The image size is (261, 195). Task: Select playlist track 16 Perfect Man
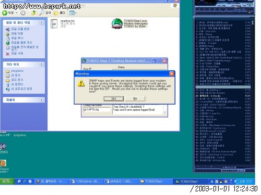[x=223, y=67]
